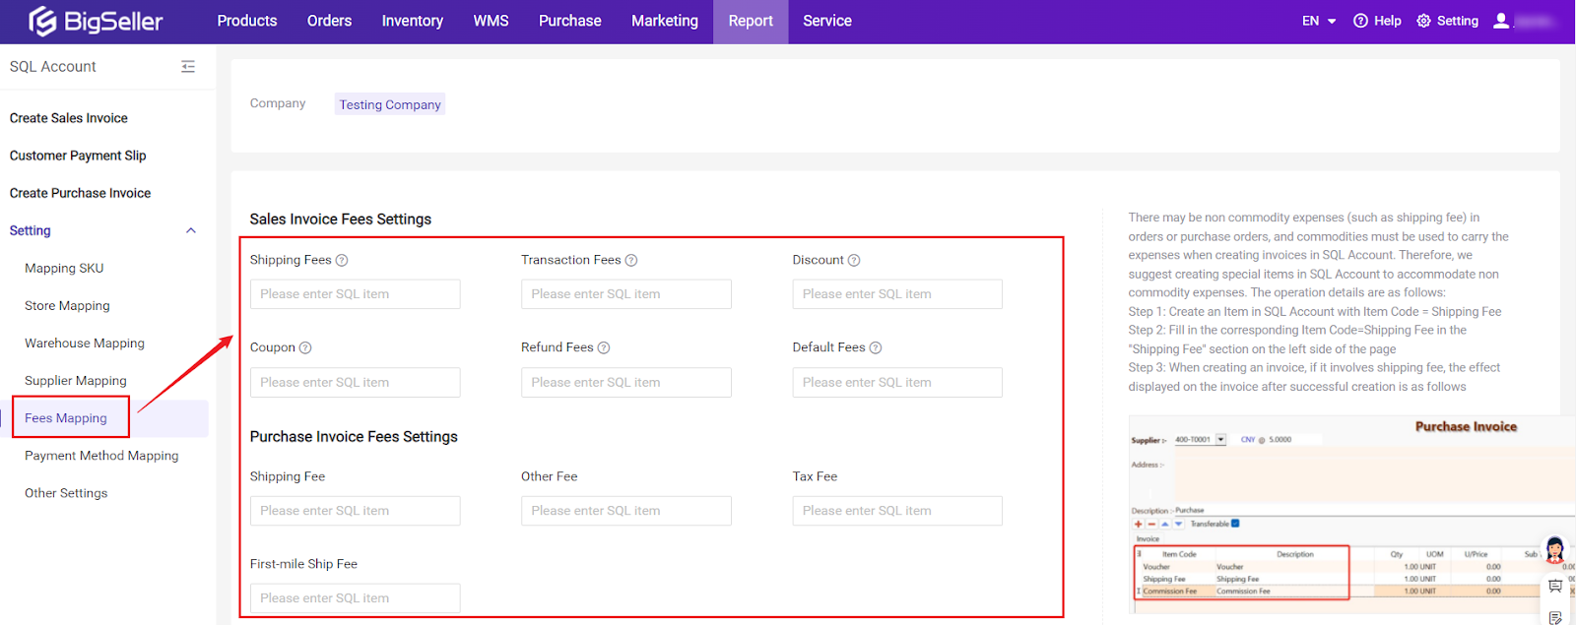Open Payment Method Mapping settings
The image size is (1576, 625).
[101, 456]
